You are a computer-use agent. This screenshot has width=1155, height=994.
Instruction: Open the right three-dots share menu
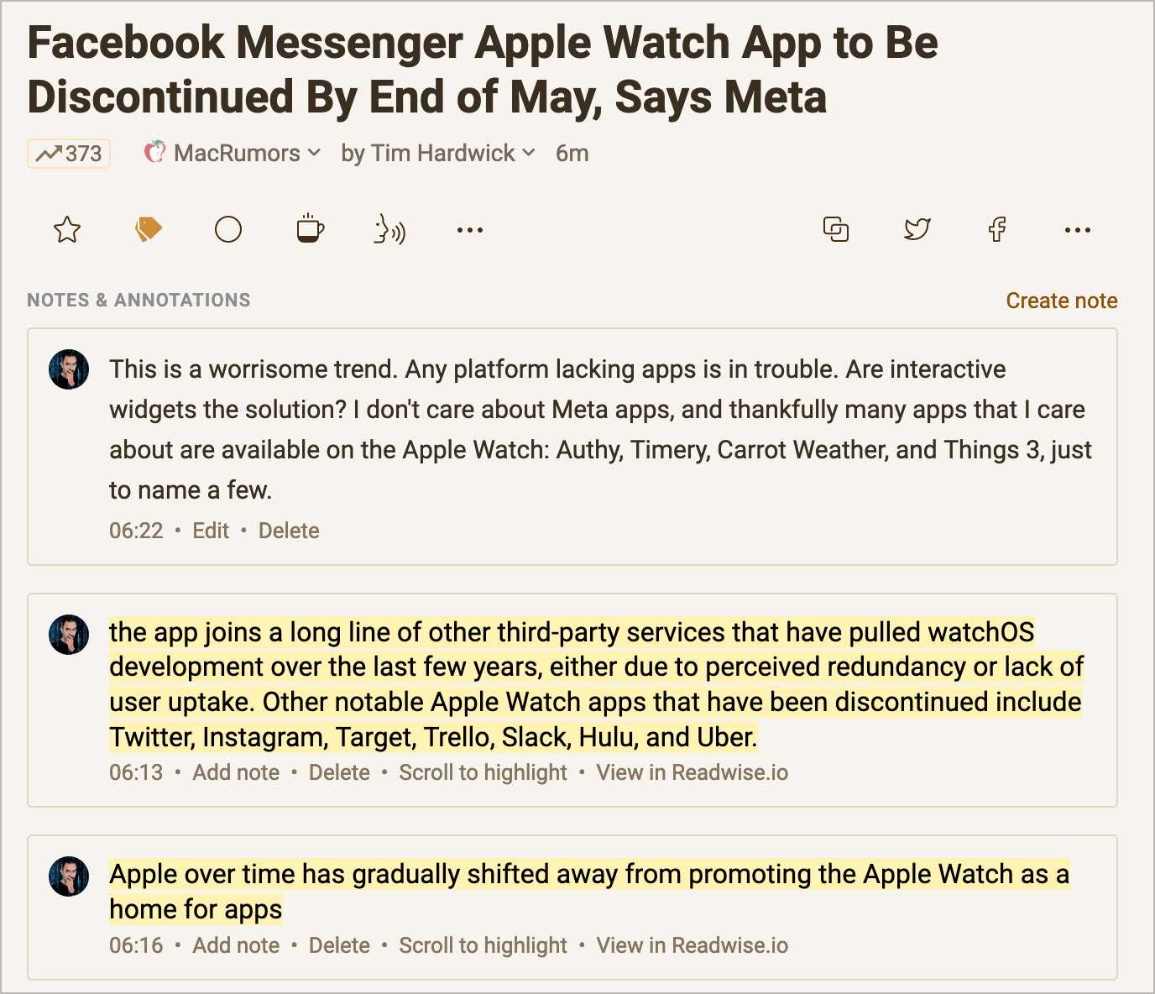click(x=1078, y=230)
